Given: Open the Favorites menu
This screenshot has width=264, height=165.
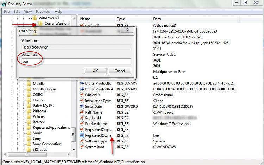Looking at the screenshot, I should [43, 12].
